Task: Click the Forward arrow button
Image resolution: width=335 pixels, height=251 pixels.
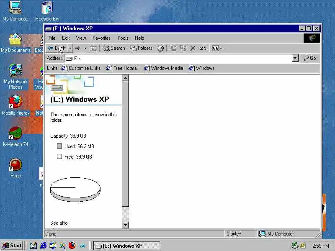Action: coord(78,48)
